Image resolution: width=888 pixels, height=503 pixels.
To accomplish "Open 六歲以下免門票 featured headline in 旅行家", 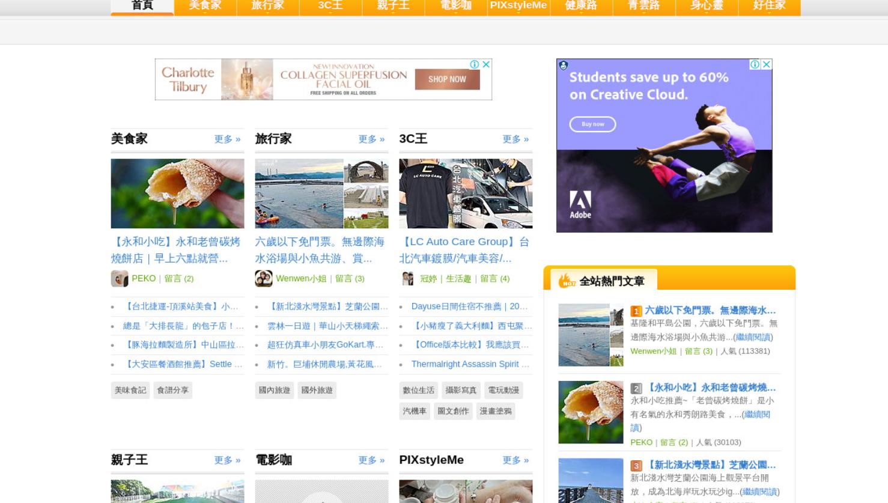I will (320, 250).
